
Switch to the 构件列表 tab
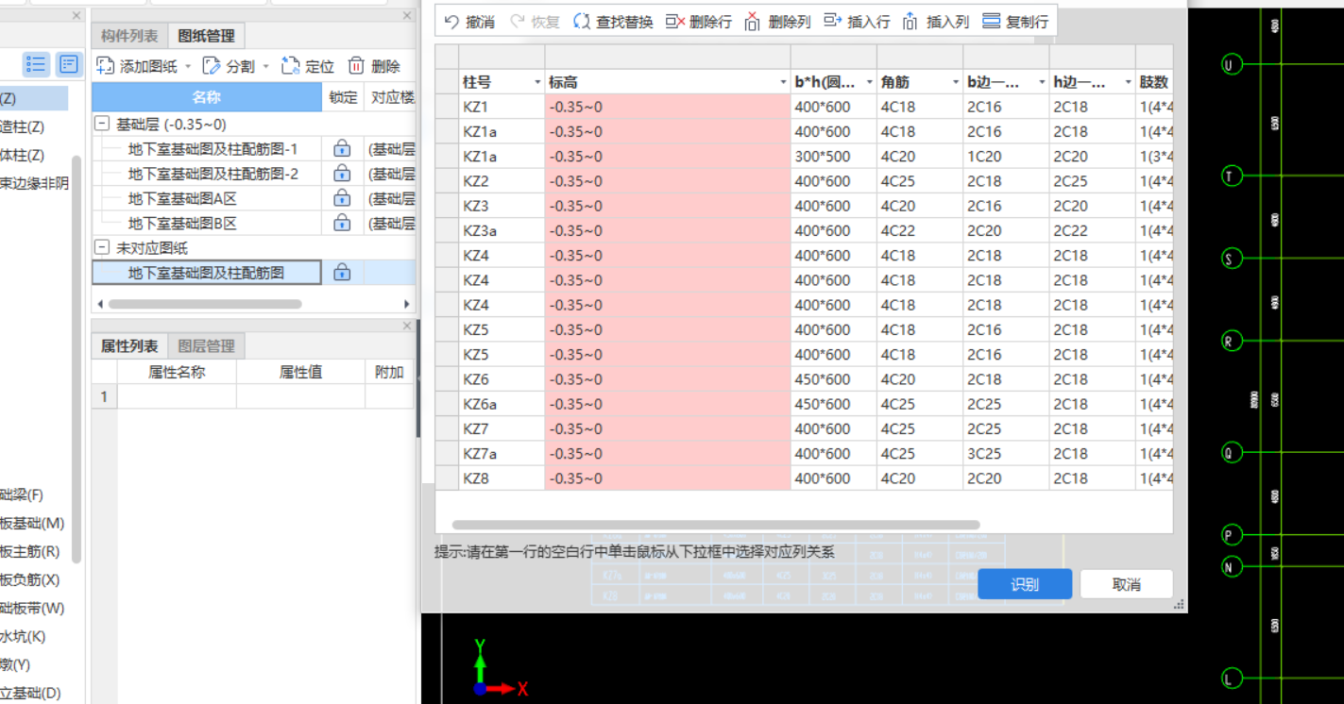pos(129,36)
